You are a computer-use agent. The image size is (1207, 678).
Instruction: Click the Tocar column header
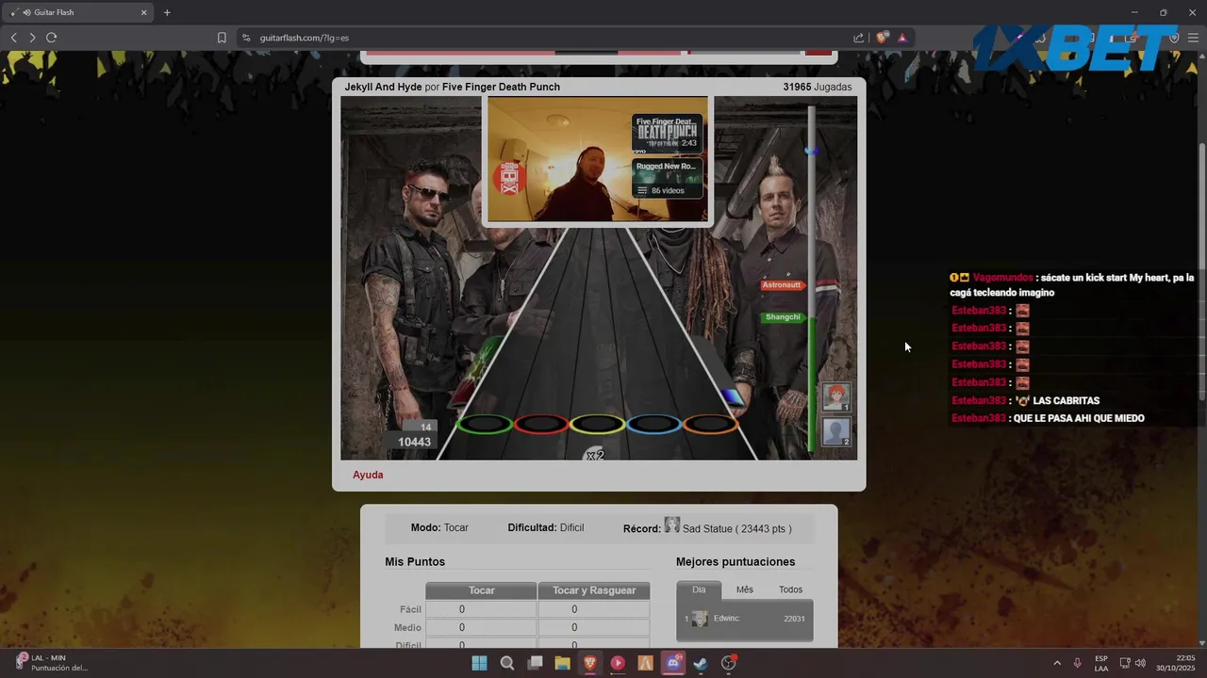(481, 590)
